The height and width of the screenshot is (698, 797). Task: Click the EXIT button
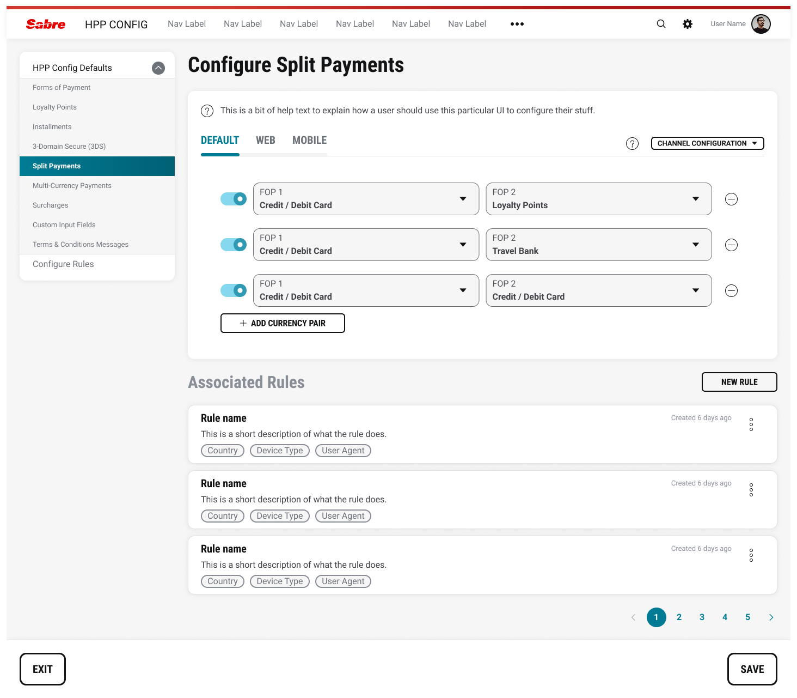click(42, 669)
